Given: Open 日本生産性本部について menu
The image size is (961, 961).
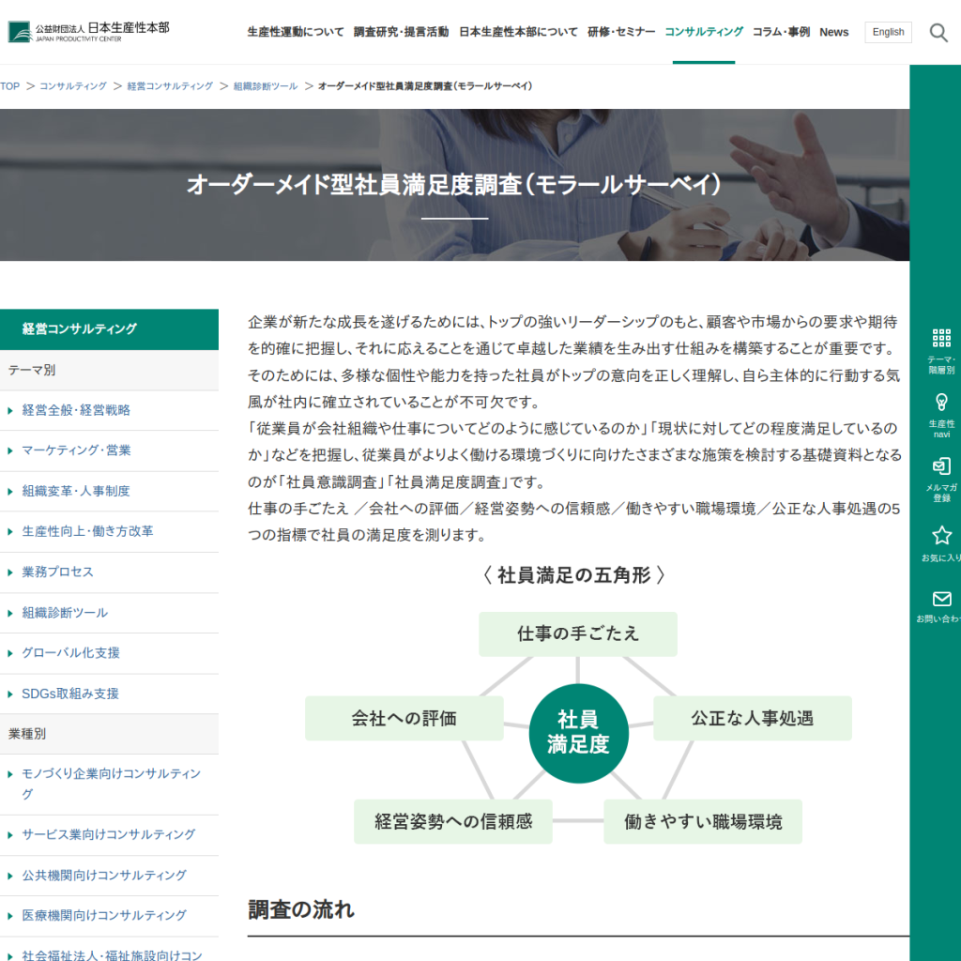Looking at the screenshot, I should [518, 32].
